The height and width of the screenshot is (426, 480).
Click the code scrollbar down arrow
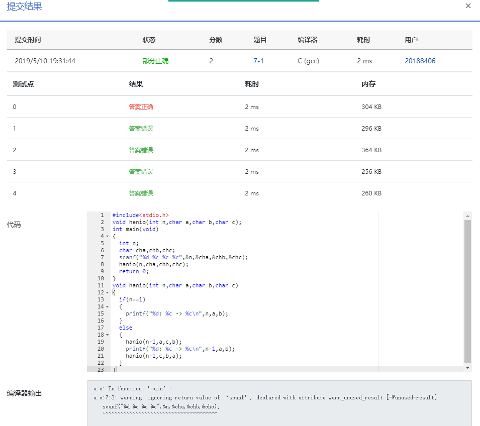[467, 368]
